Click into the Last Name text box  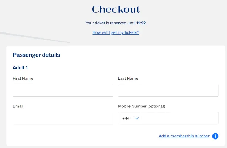(168, 90)
